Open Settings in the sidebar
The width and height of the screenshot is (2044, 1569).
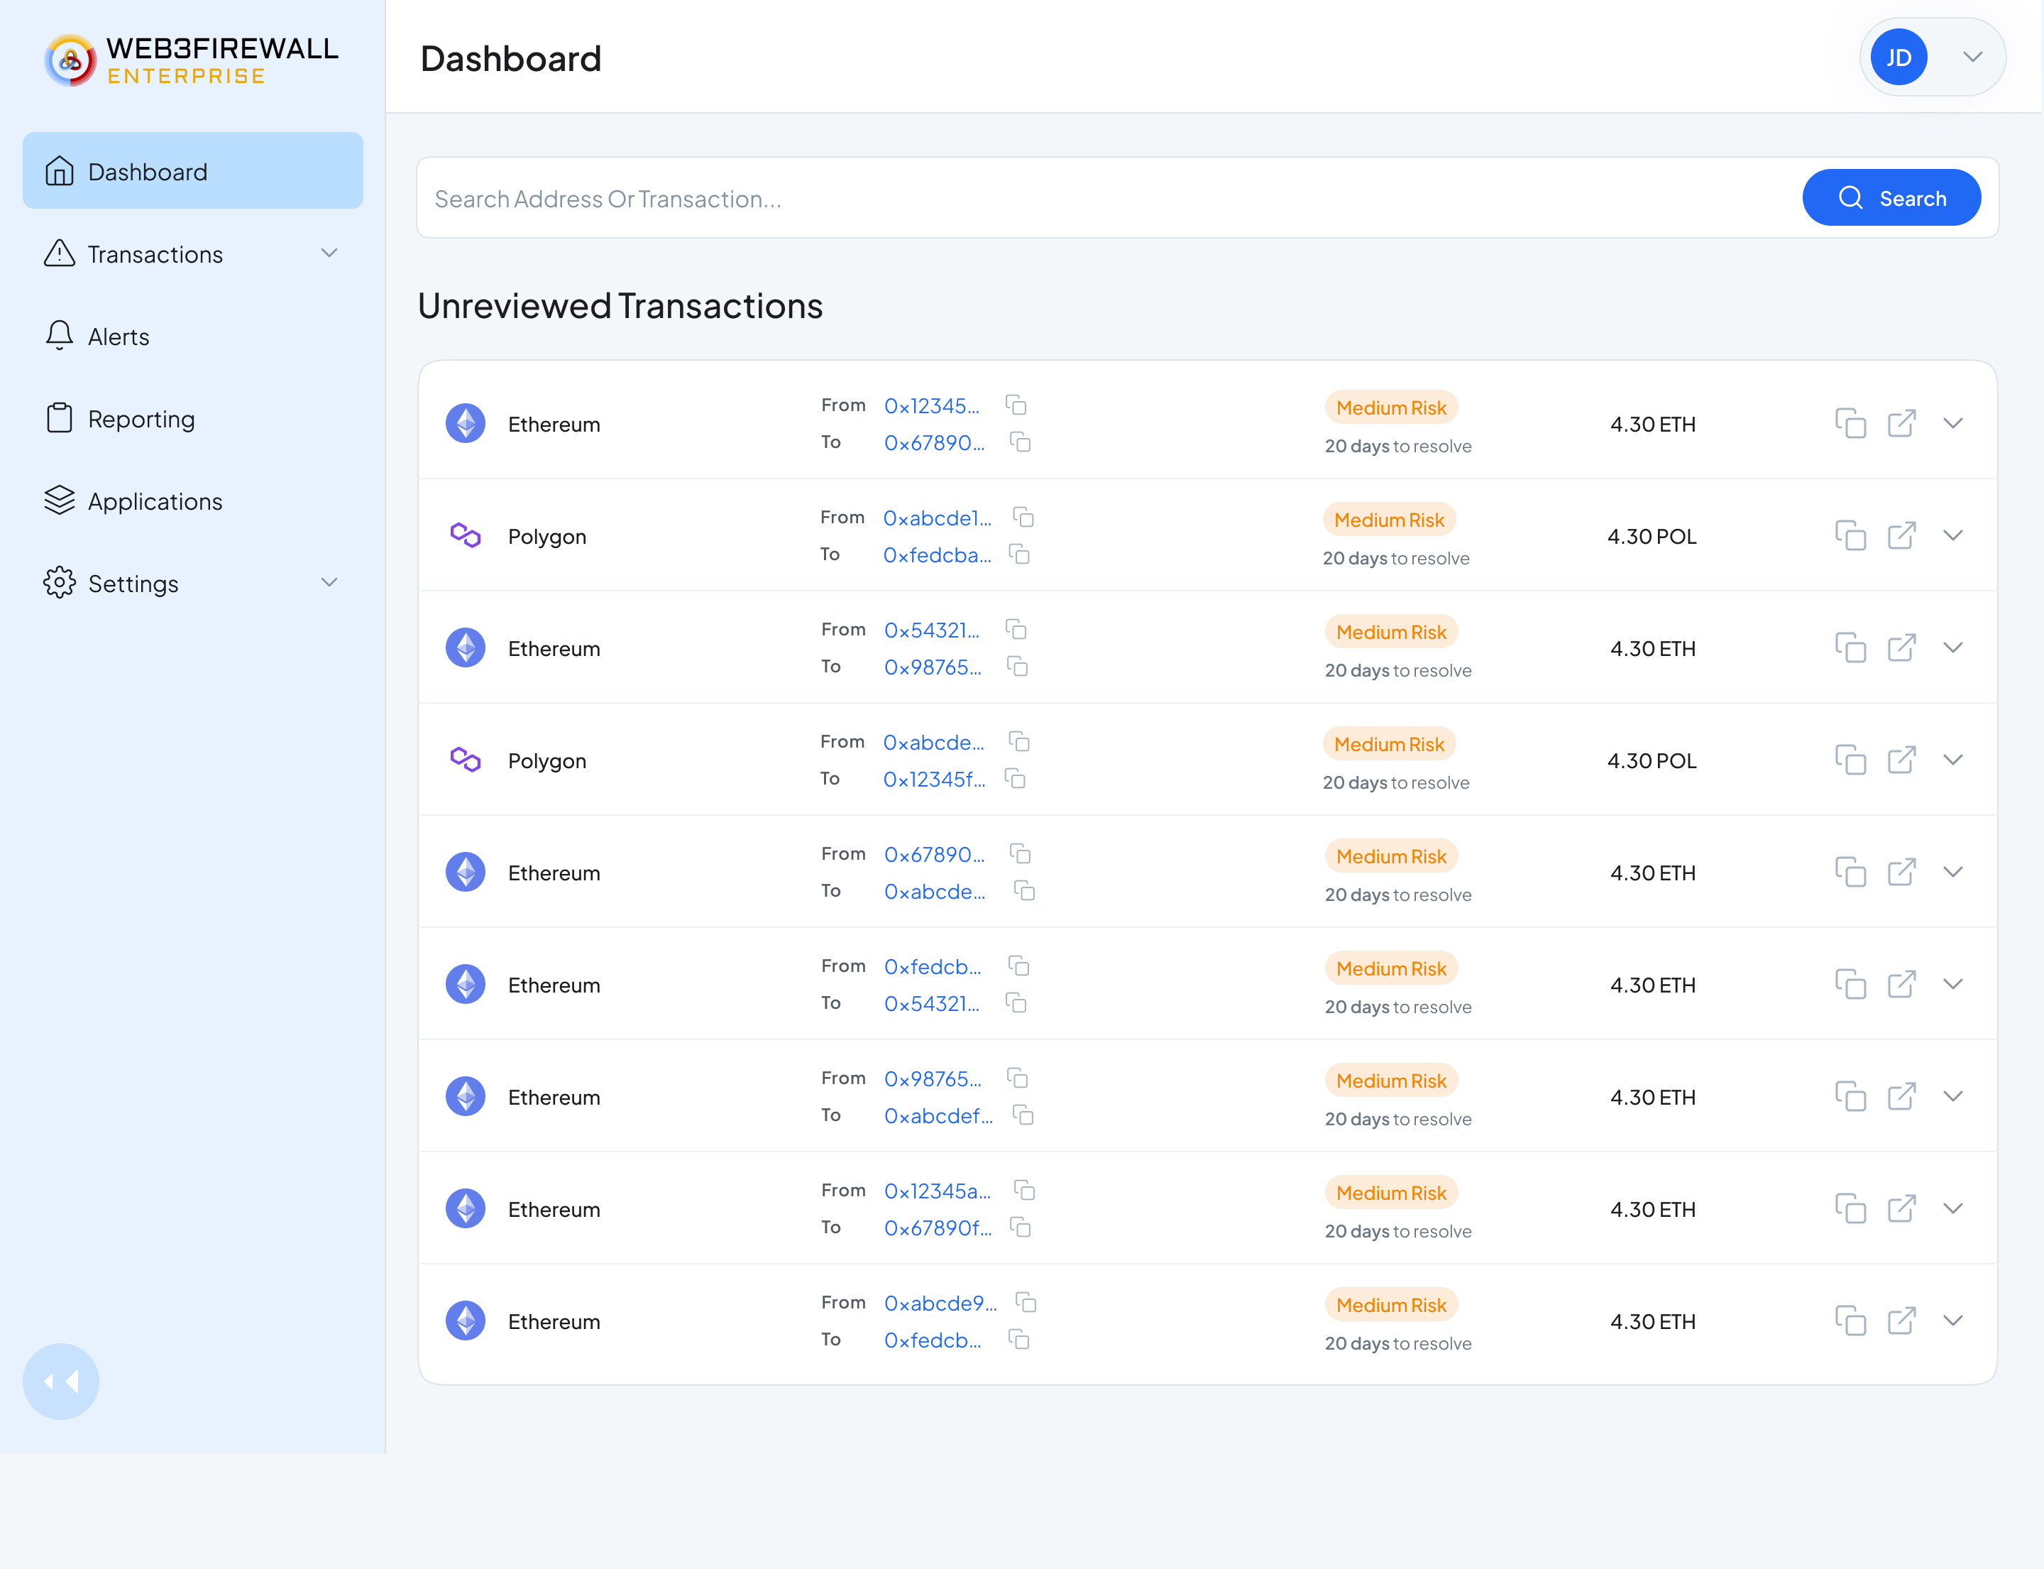click(x=192, y=583)
